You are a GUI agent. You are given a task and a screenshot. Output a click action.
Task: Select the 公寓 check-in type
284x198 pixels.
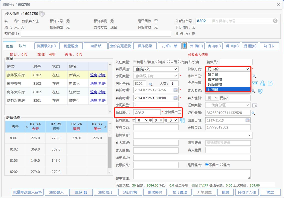191,61
